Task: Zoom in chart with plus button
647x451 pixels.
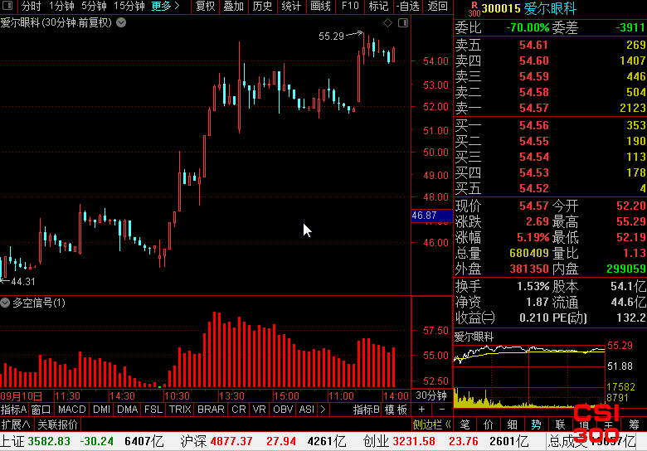Action: 421,410
